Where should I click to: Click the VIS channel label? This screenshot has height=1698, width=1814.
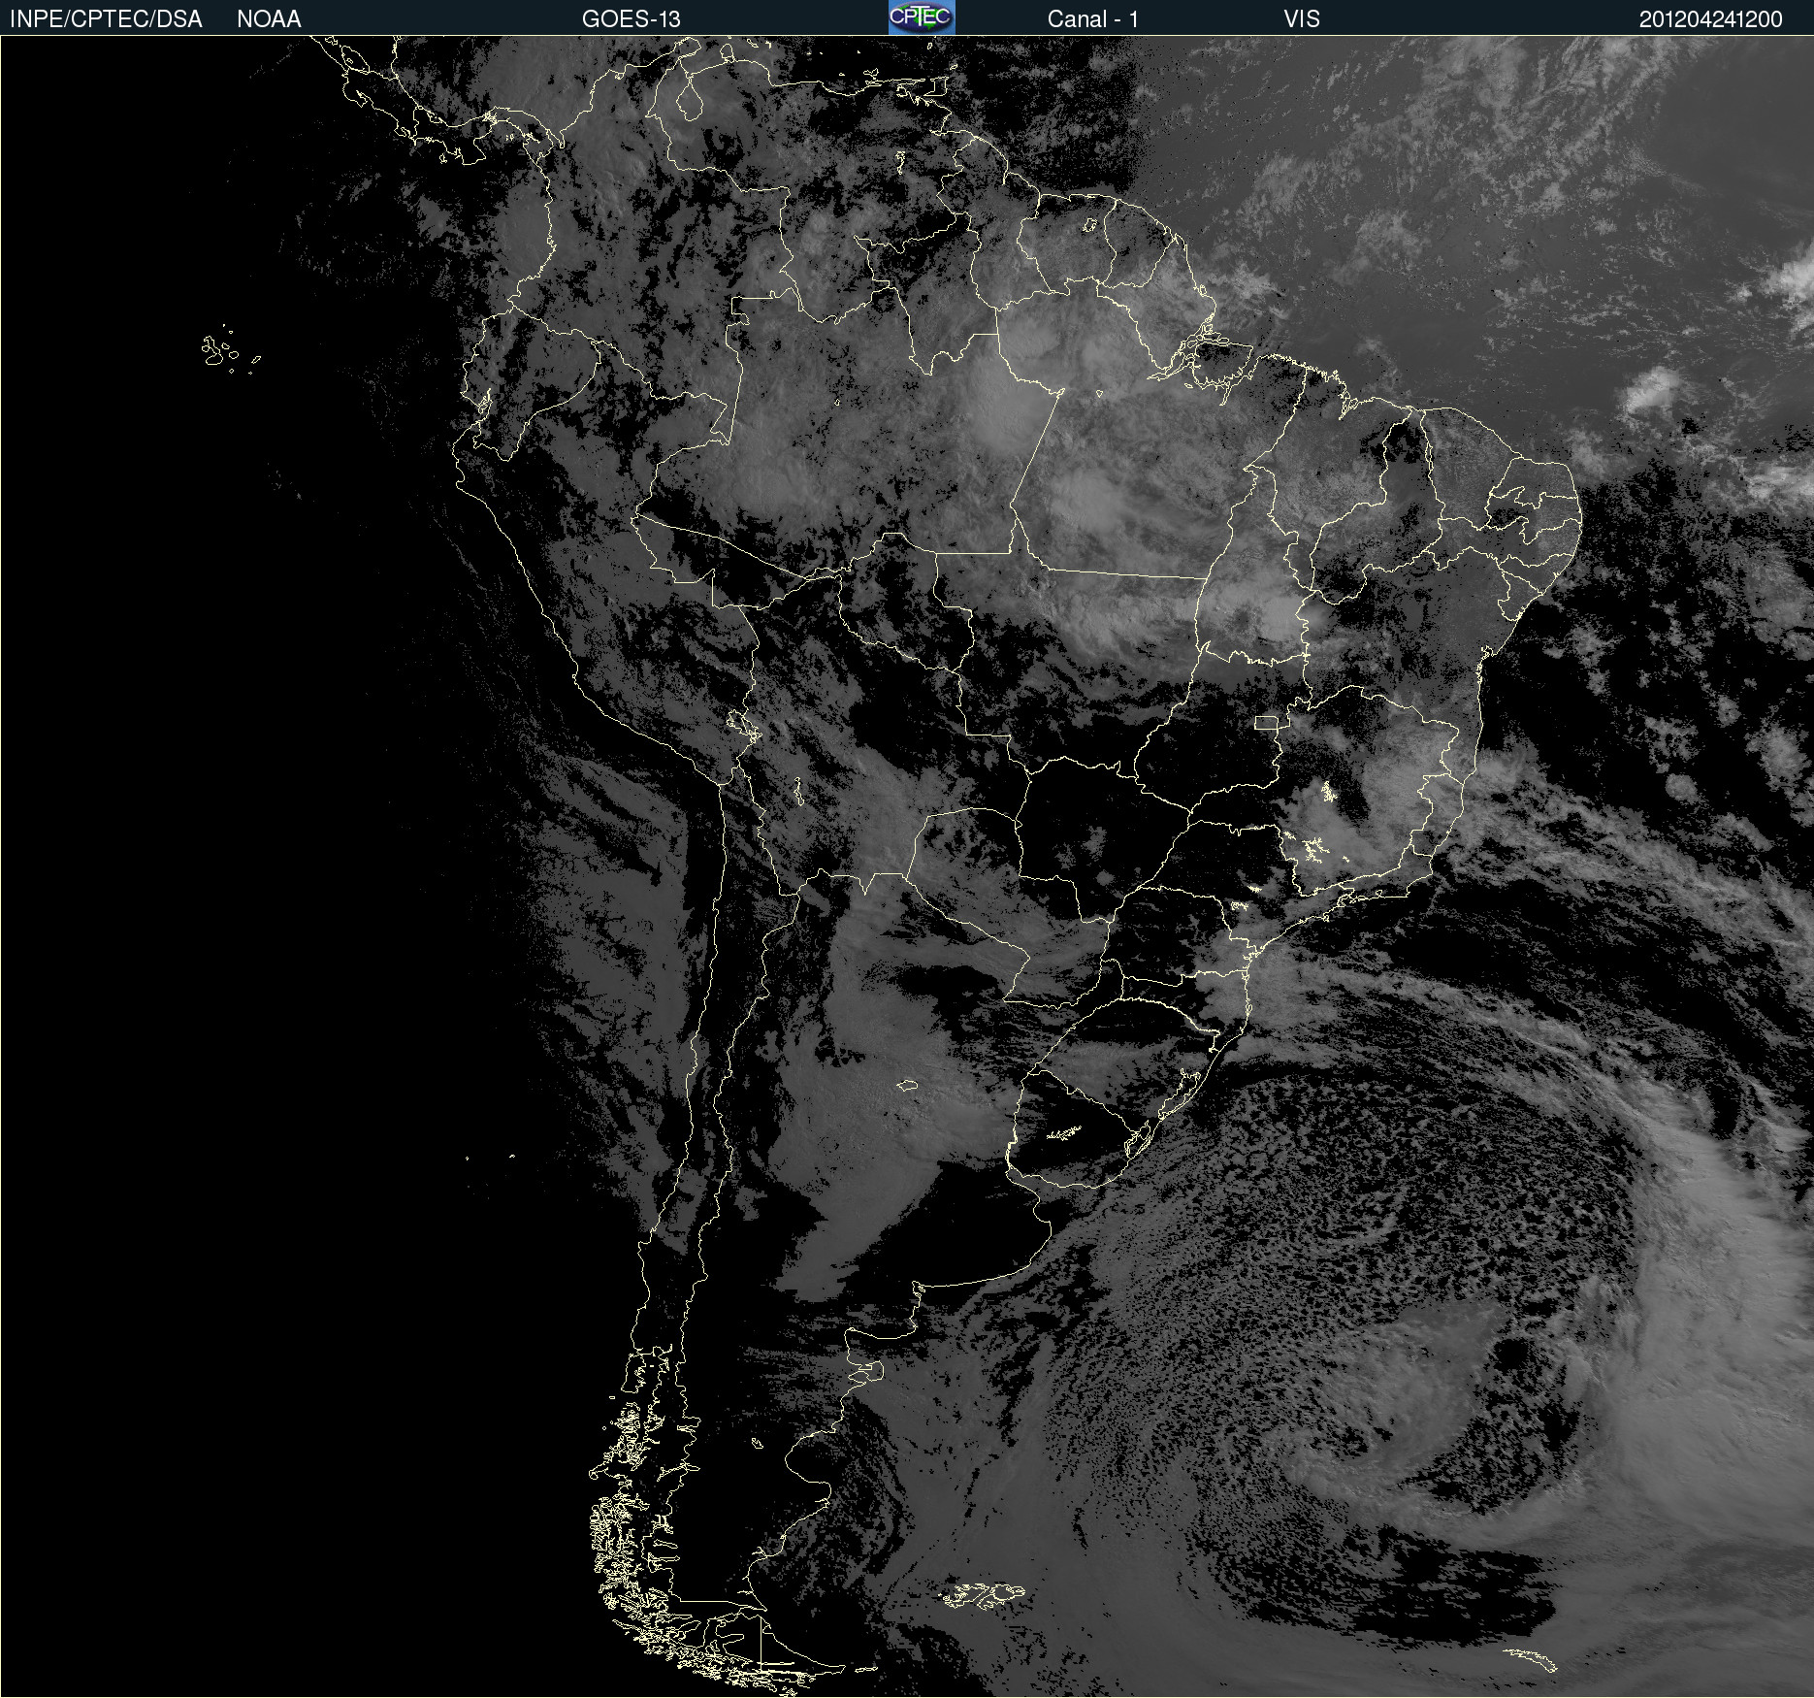click(1302, 19)
